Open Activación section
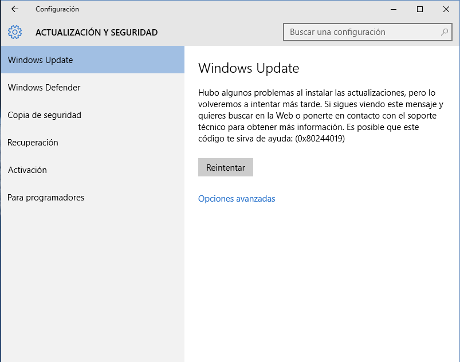The width and height of the screenshot is (460, 362). [x=93, y=170]
